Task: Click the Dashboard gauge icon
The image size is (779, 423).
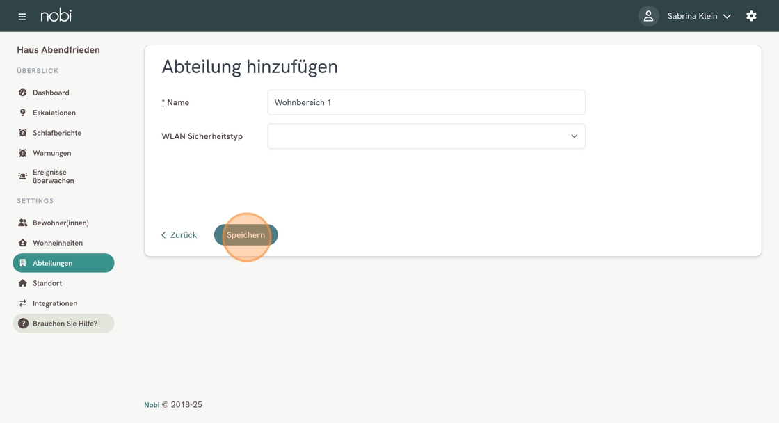Action: click(22, 93)
